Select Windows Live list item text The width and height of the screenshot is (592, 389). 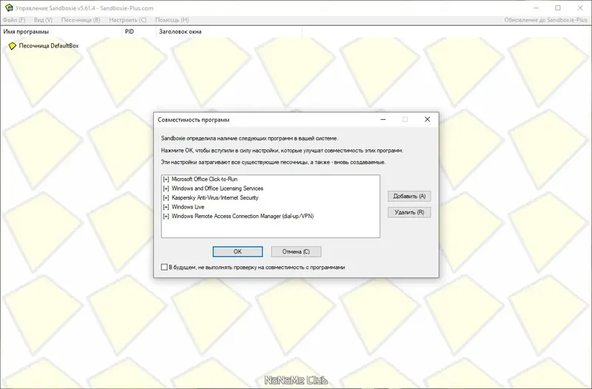(x=188, y=207)
